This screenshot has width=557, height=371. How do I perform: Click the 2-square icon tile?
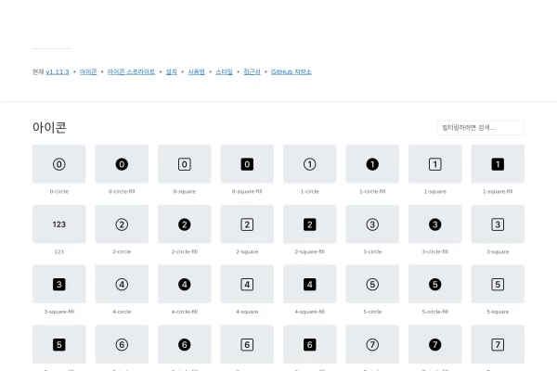tap(247, 224)
